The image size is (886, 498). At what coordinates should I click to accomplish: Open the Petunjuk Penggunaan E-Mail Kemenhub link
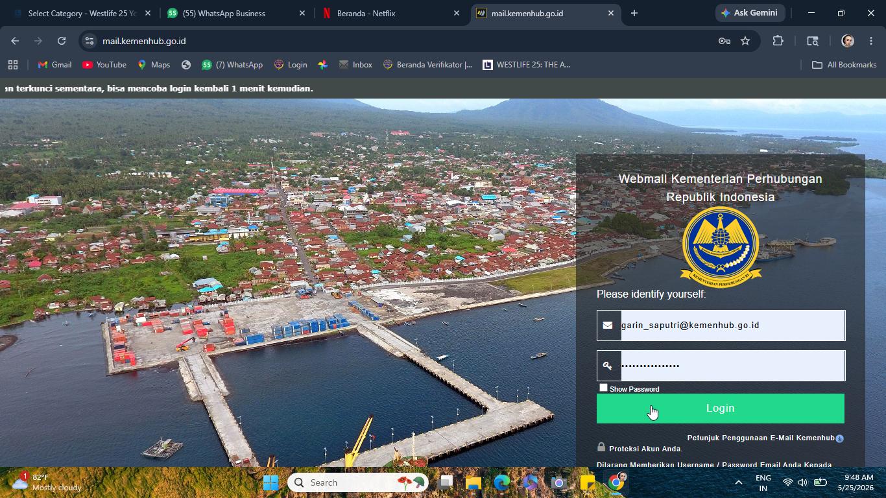(761, 438)
